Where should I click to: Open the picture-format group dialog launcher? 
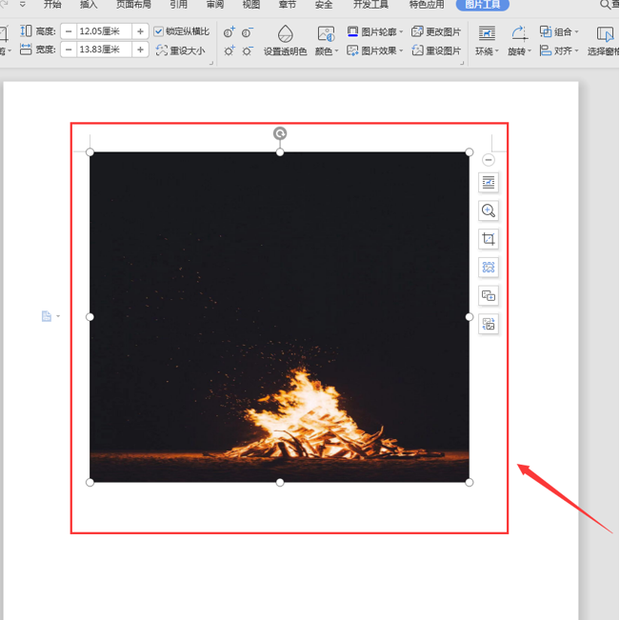coord(462,63)
